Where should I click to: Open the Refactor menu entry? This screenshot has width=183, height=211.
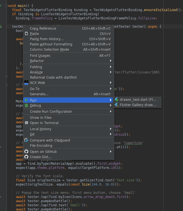[68, 61]
